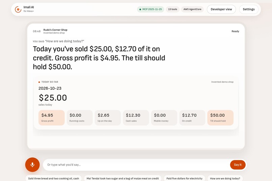
Task: Click the Rudo's Corner Shop title
Action: click(x=55, y=30)
